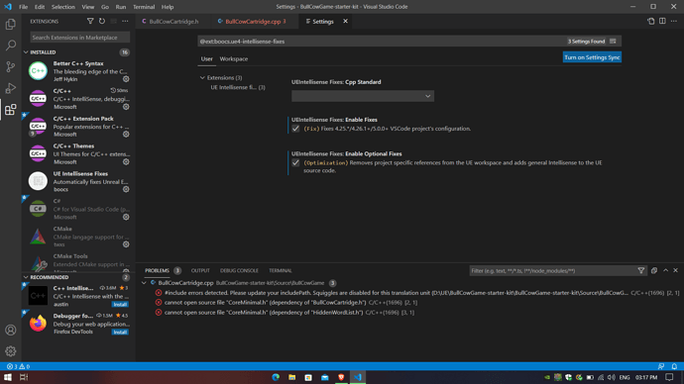The width and height of the screenshot is (684, 384).
Task: Manage C/C++ extension gear icon
Action: point(126,107)
